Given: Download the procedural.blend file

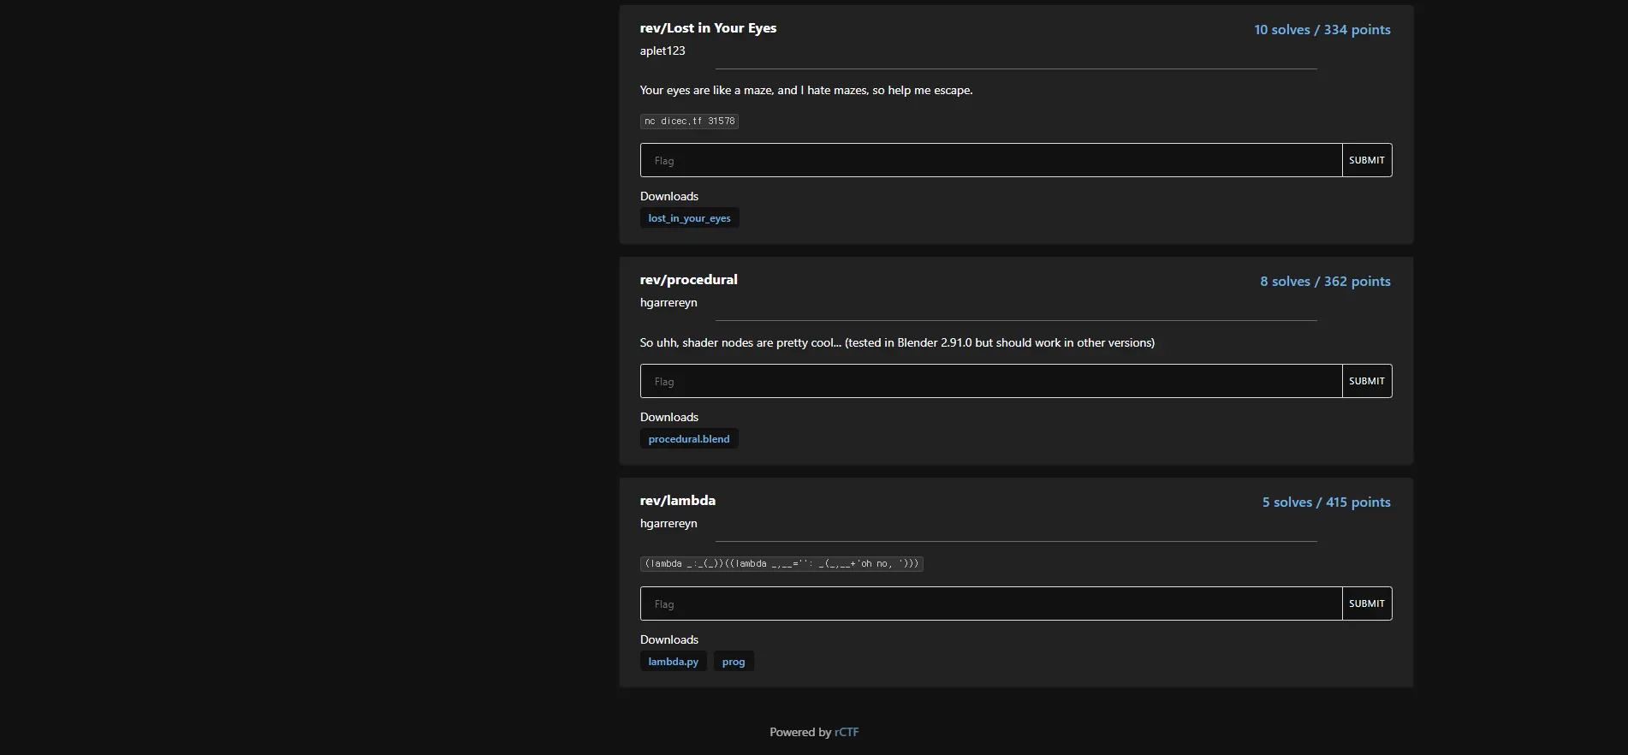Looking at the screenshot, I should coord(689,439).
